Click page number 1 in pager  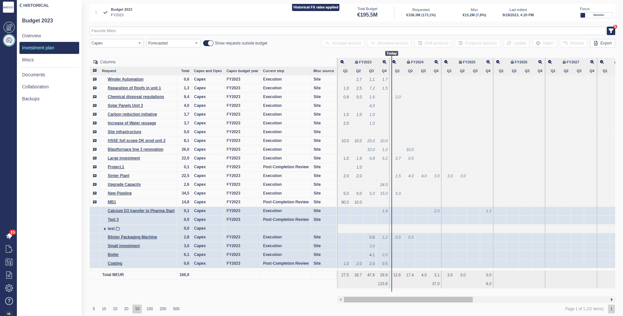point(611,309)
